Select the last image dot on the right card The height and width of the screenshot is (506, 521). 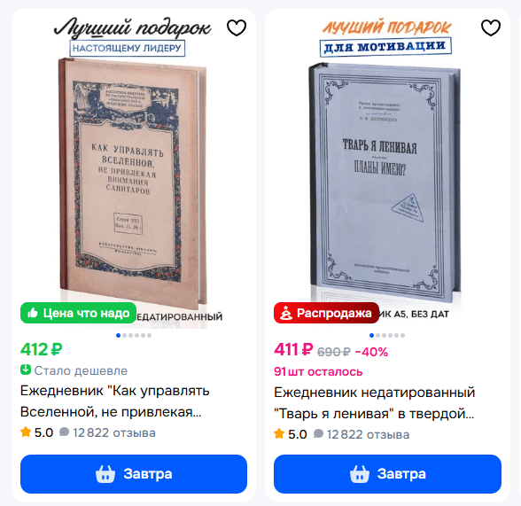(x=402, y=335)
